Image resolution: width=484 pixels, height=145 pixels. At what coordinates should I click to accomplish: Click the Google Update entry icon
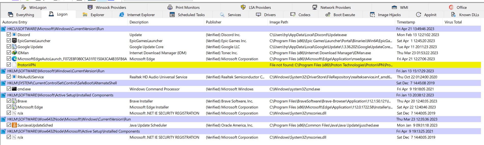(x=14, y=47)
